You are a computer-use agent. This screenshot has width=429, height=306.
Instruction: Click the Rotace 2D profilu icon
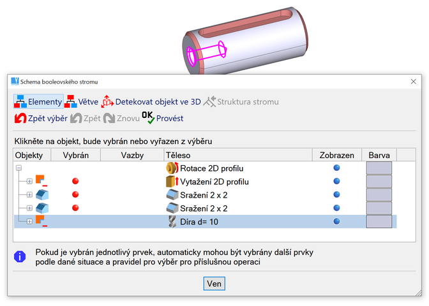tap(171, 168)
